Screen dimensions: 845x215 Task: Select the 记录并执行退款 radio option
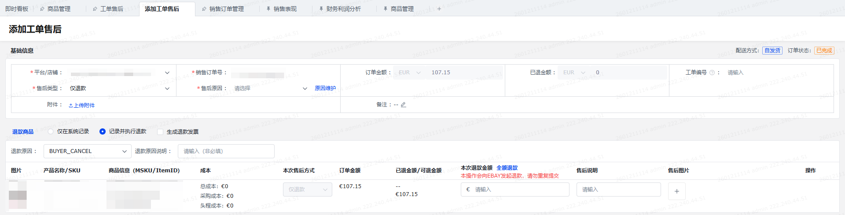point(103,131)
